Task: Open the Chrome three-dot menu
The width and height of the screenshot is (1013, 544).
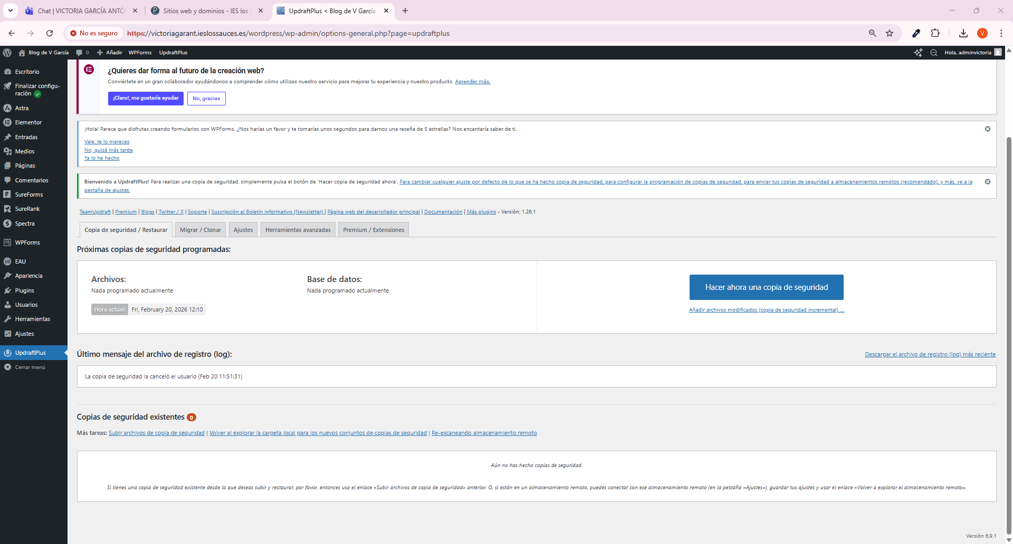Action: click(x=1001, y=33)
